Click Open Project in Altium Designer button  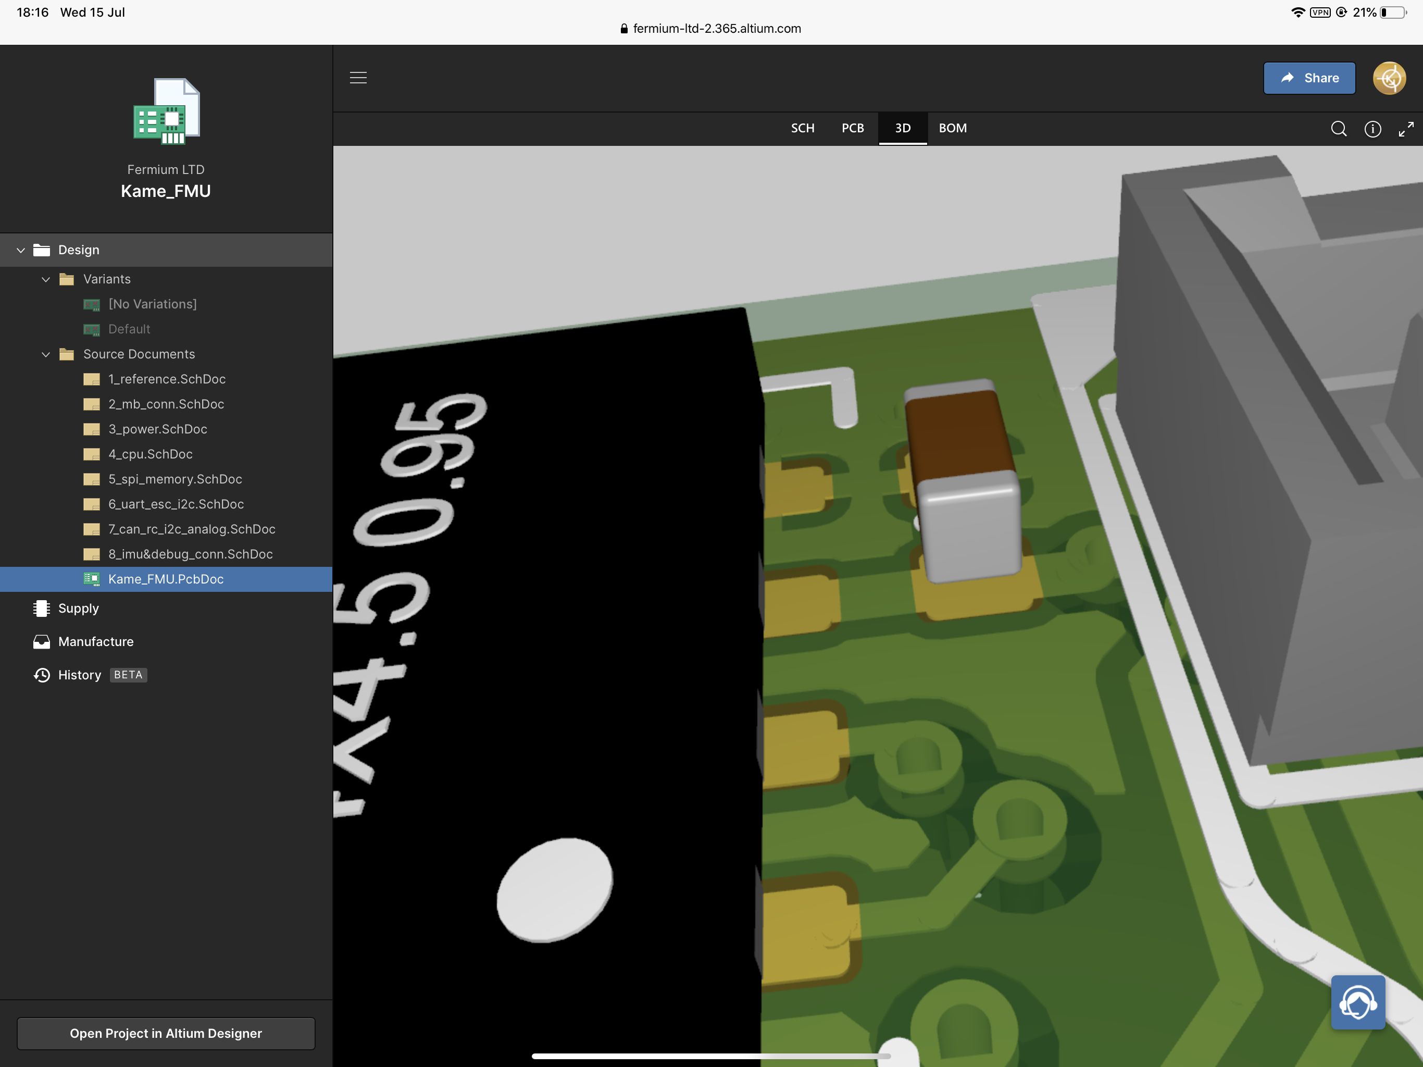tap(165, 1032)
